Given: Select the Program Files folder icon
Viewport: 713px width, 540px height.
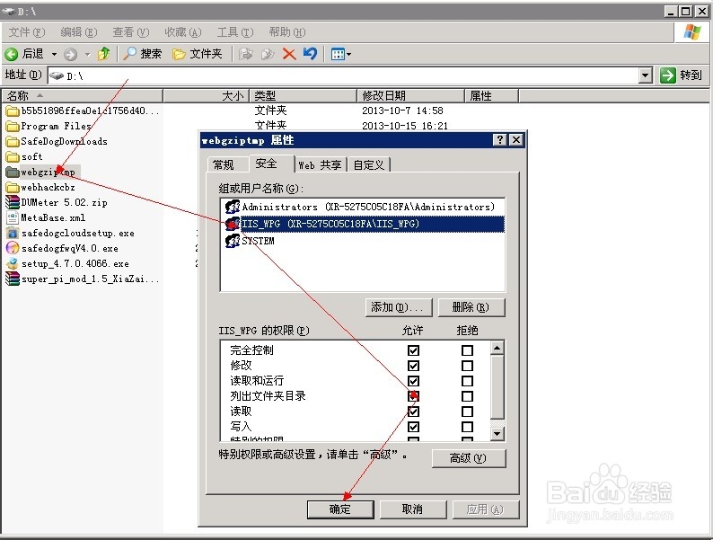Looking at the screenshot, I should click(x=13, y=126).
